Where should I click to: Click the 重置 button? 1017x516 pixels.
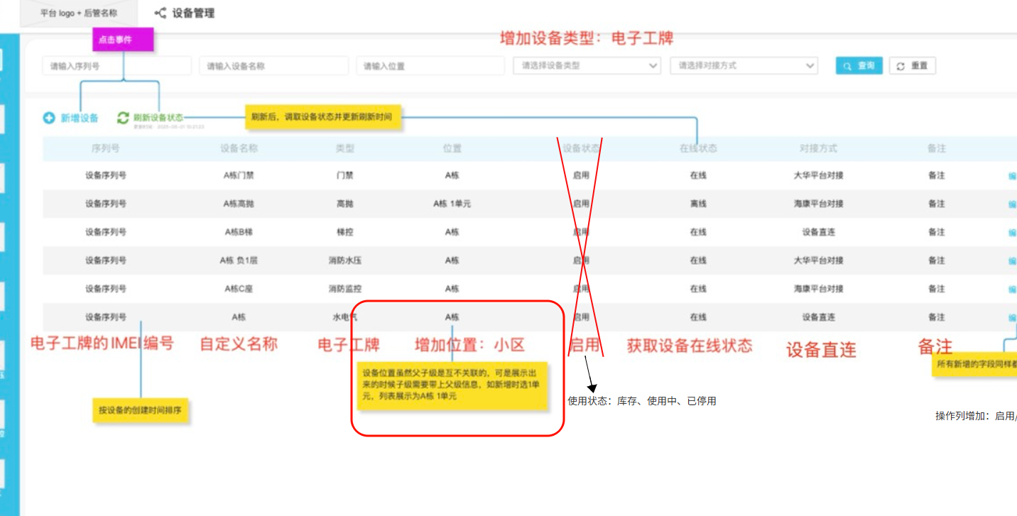click(x=913, y=65)
